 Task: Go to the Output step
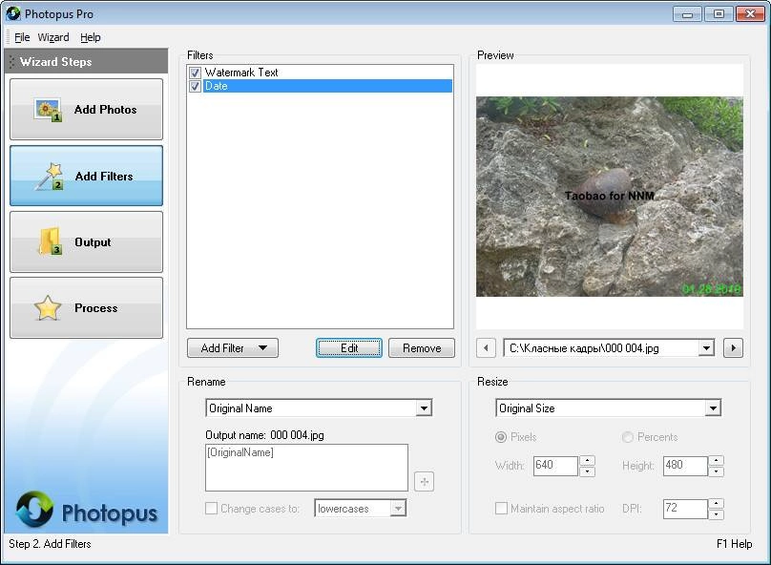[86, 241]
